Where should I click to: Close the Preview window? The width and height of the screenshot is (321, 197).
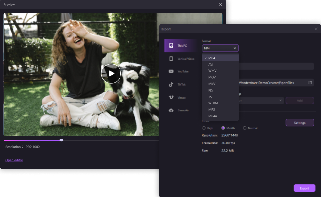pos(220,5)
